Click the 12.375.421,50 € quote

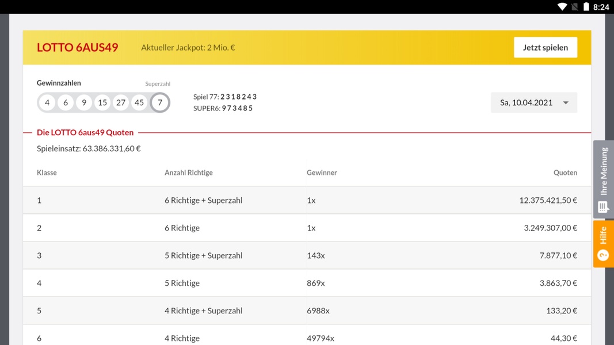coord(548,200)
